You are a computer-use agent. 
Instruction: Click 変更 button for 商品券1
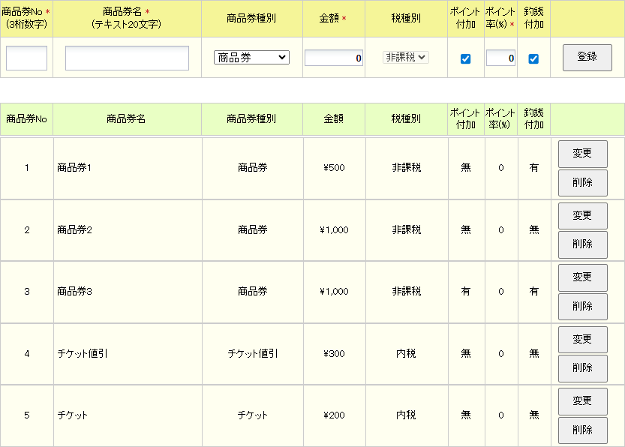(583, 154)
